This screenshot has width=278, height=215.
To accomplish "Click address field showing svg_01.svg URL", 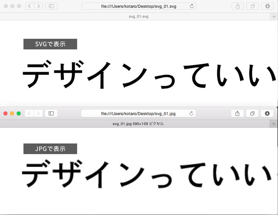I will (x=139, y=6).
